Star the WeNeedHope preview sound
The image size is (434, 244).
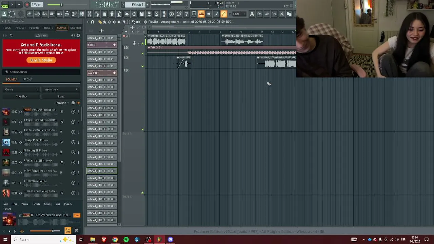(x=20, y=215)
